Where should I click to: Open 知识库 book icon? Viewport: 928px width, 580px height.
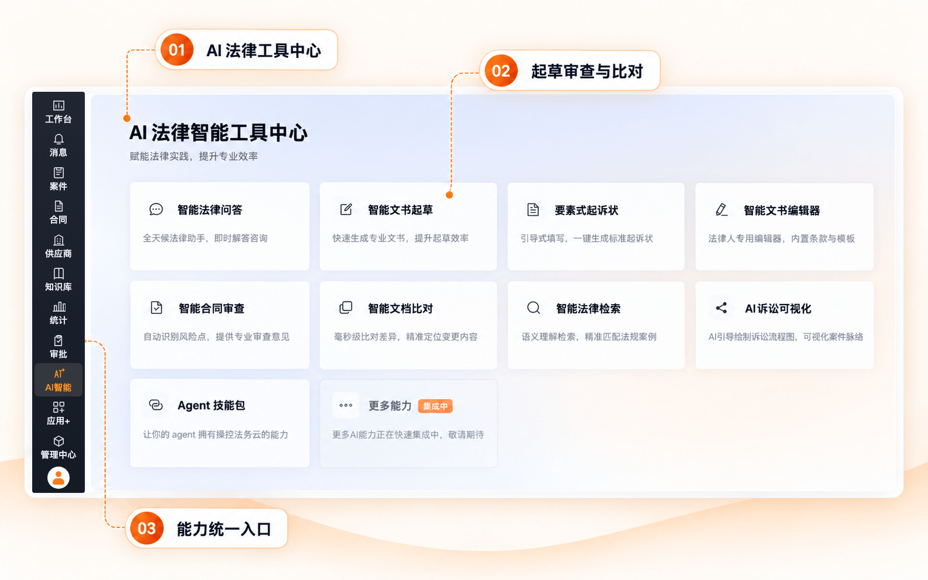pos(59,273)
